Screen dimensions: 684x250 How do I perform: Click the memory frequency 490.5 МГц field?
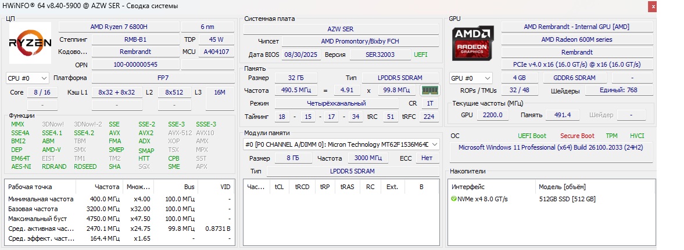296,90
